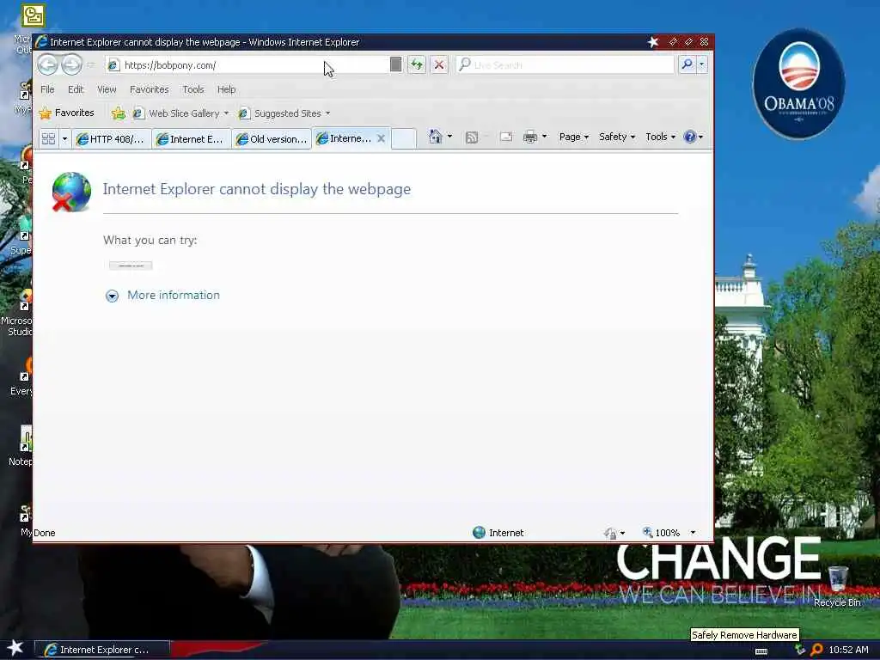Open the Help menu
The width and height of the screenshot is (880, 660).
pos(227,89)
